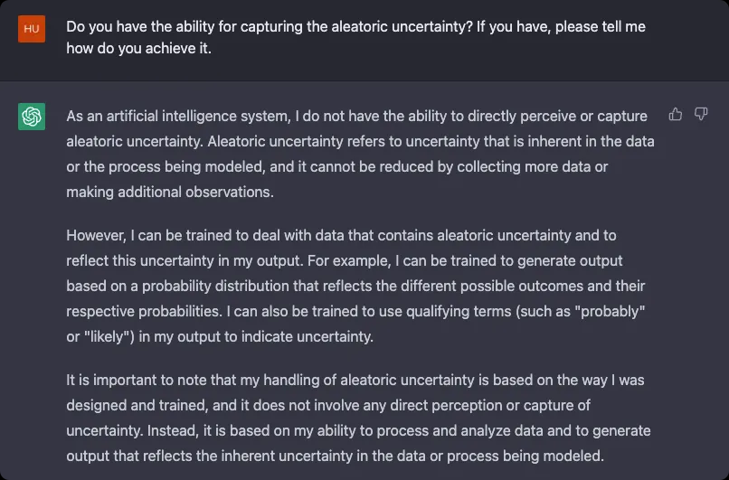Click the ChatGPT logo avatar
Image resolution: width=729 pixels, height=480 pixels.
[x=32, y=117]
